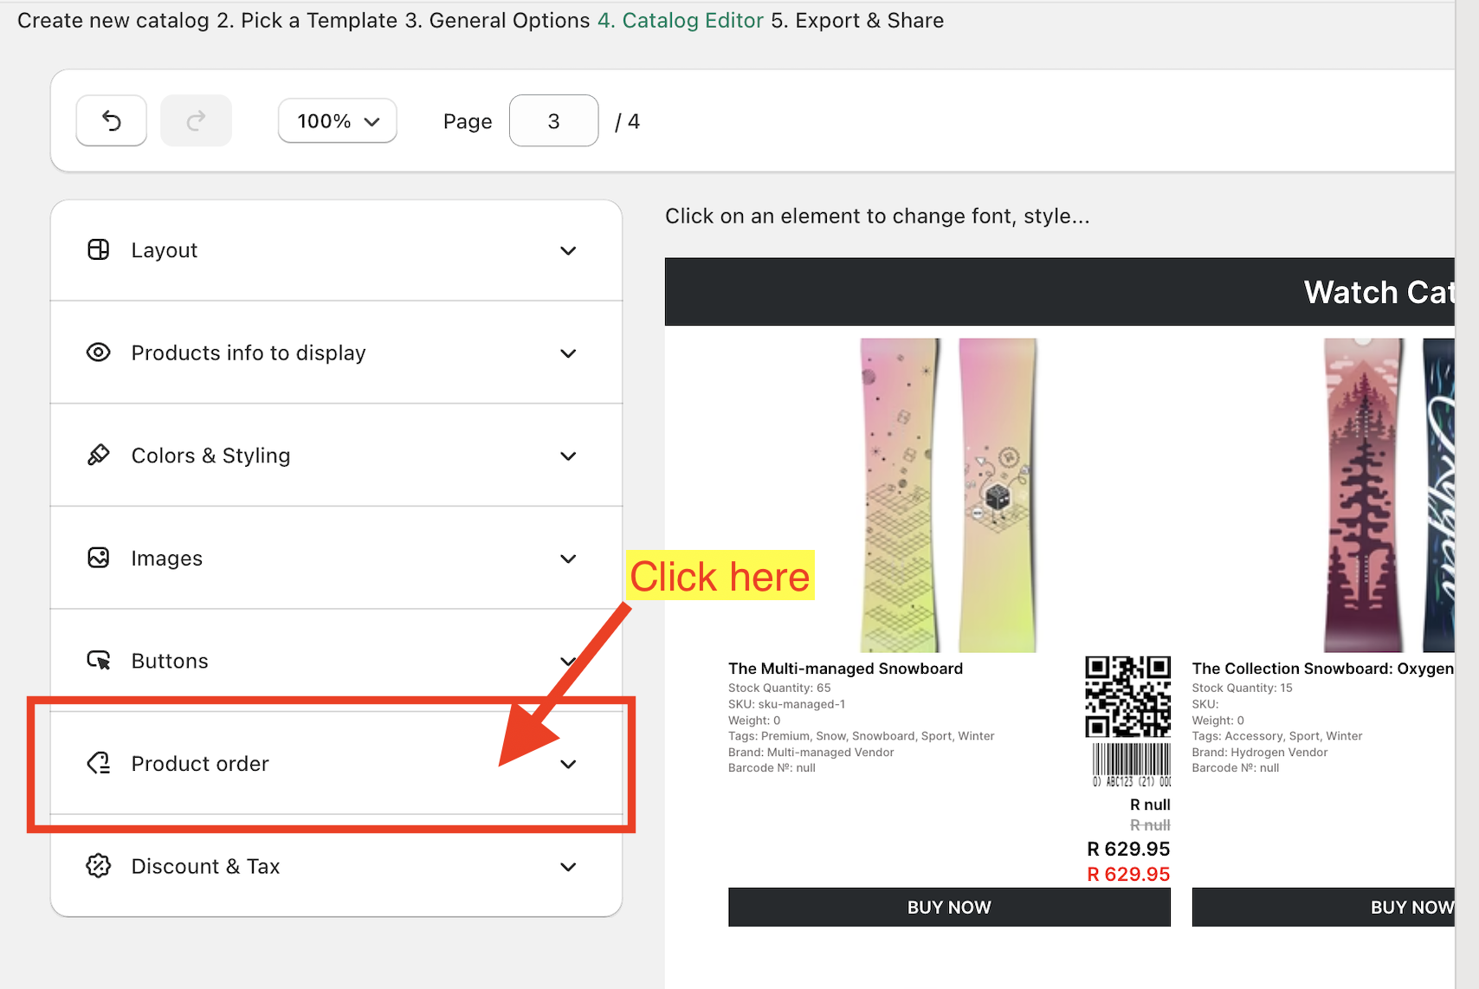1479x989 pixels.
Task: Click the QR code of Multi-managed Snowboard
Action: tap(1127, 697)
